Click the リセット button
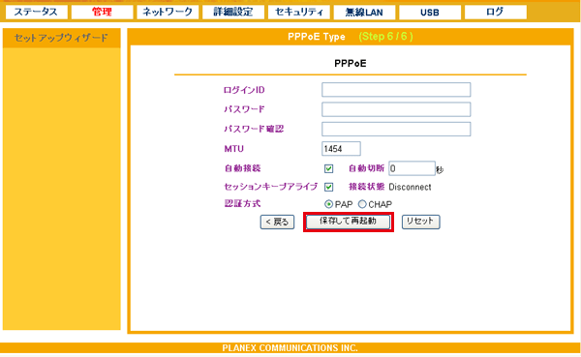581x357 pixels. pos(420,222)
